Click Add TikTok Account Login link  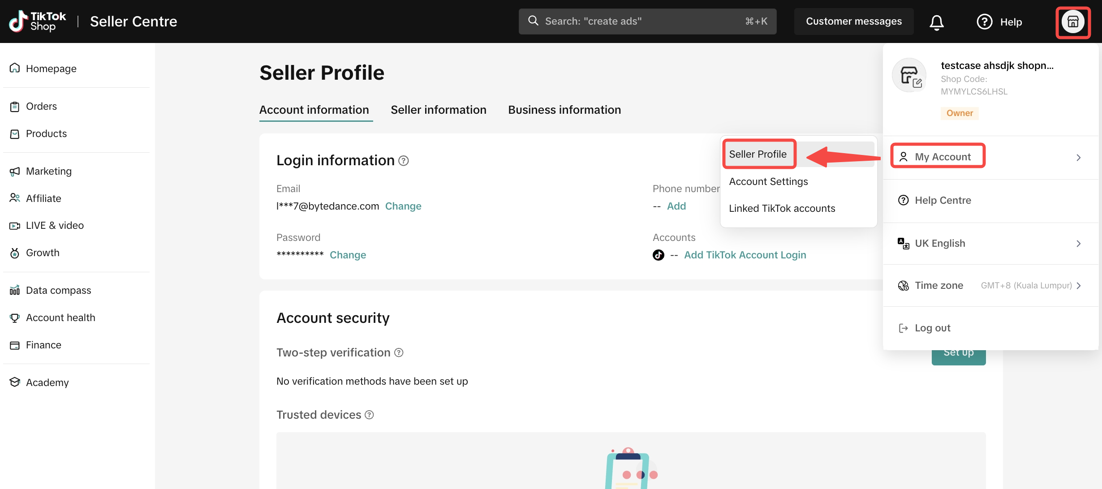point(745,255)
